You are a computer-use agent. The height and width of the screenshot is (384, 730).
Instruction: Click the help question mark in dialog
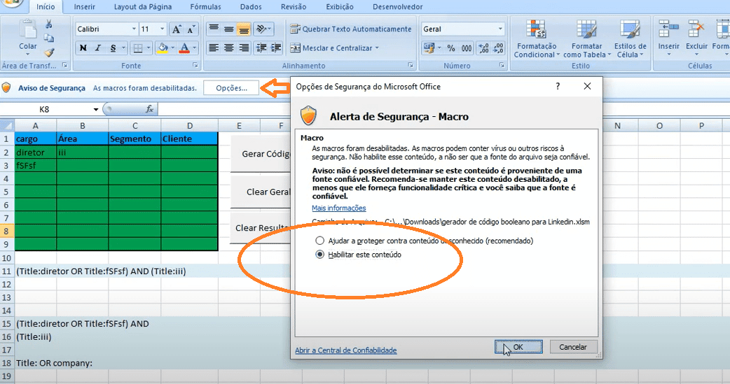point(558,86)
